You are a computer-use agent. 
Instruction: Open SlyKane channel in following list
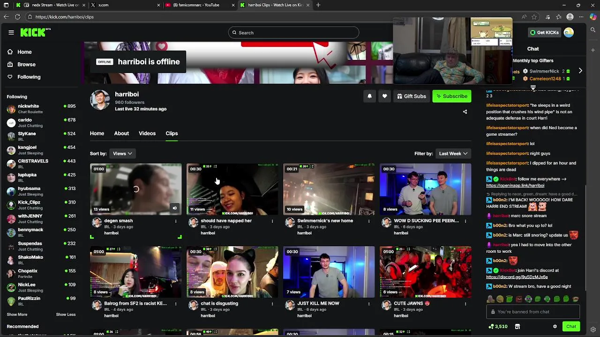tap(41, 136)
